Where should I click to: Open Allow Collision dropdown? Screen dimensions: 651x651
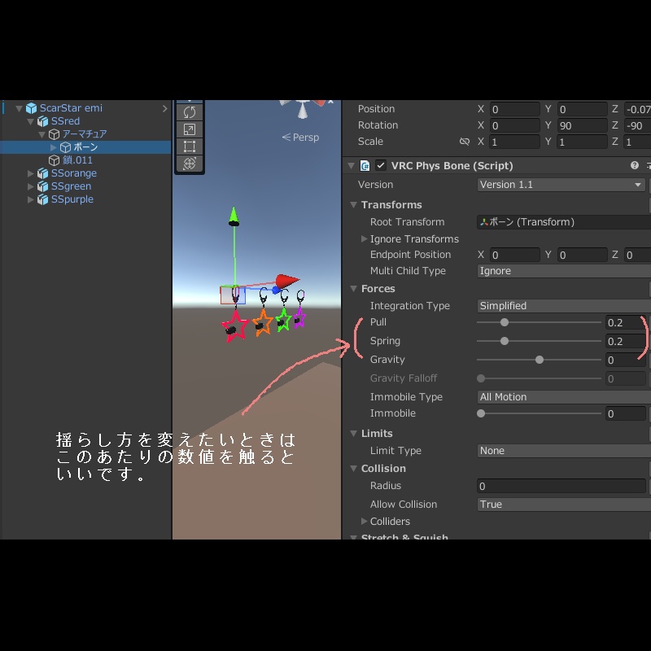pos(564,505)
